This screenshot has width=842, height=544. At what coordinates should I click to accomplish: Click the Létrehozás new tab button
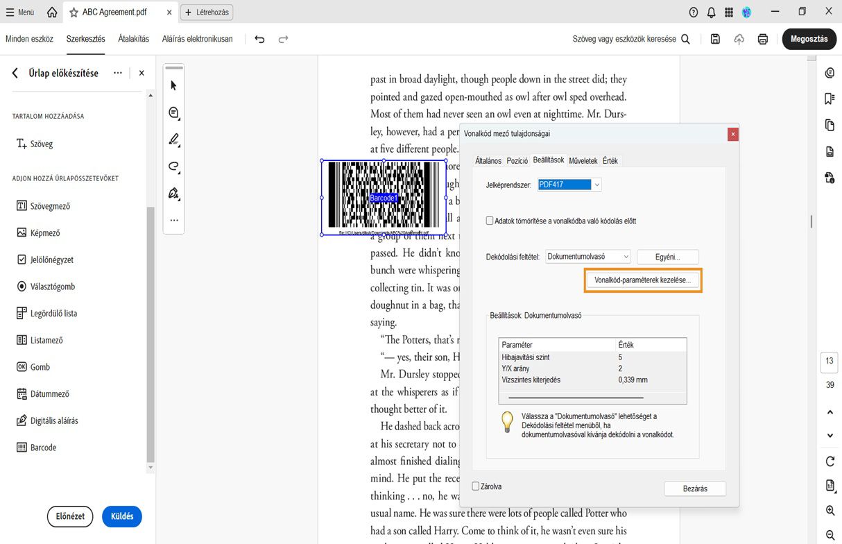point(207,12)
